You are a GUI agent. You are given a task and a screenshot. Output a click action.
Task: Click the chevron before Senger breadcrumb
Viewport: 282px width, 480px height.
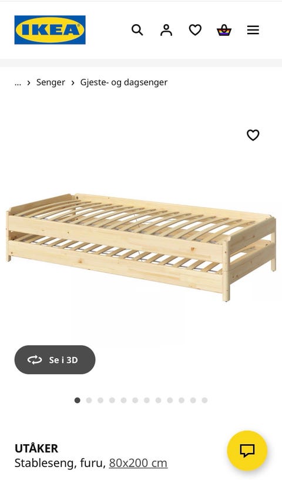29,83
